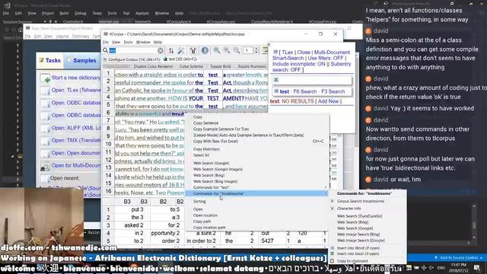This screenshot has width=487, height=274.
Task: Click concordance row 3 keyword 'Test'
Action: point(213,91)
